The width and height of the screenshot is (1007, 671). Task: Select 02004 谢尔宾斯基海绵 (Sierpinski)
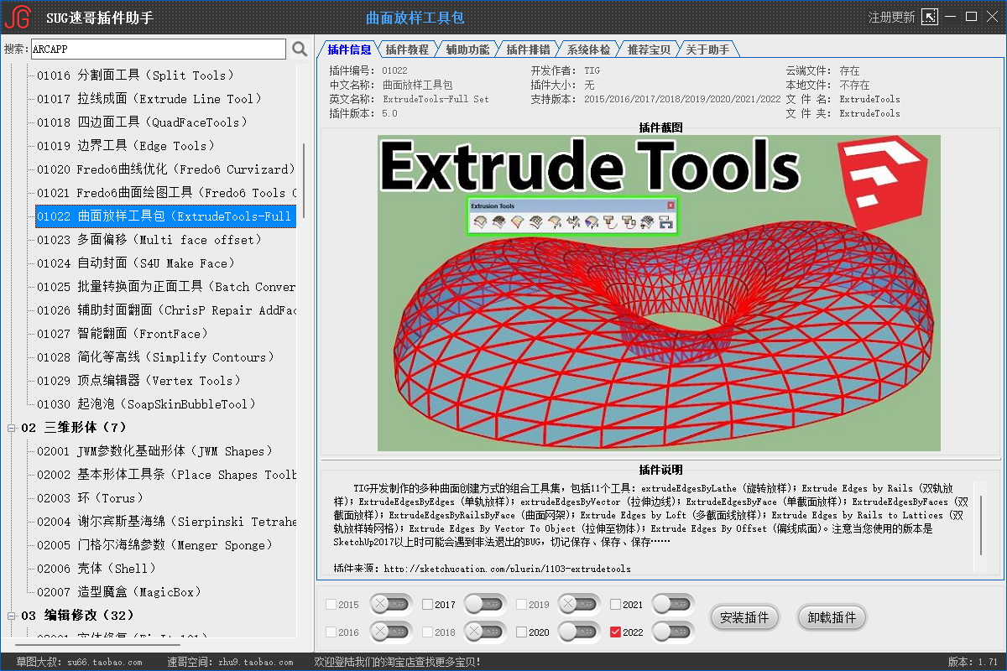pos(165,522)
